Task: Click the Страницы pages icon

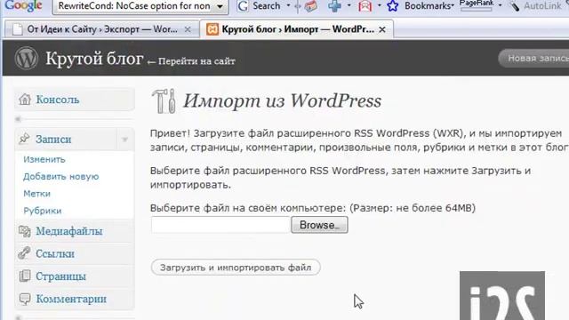Action: coord(25,276)
